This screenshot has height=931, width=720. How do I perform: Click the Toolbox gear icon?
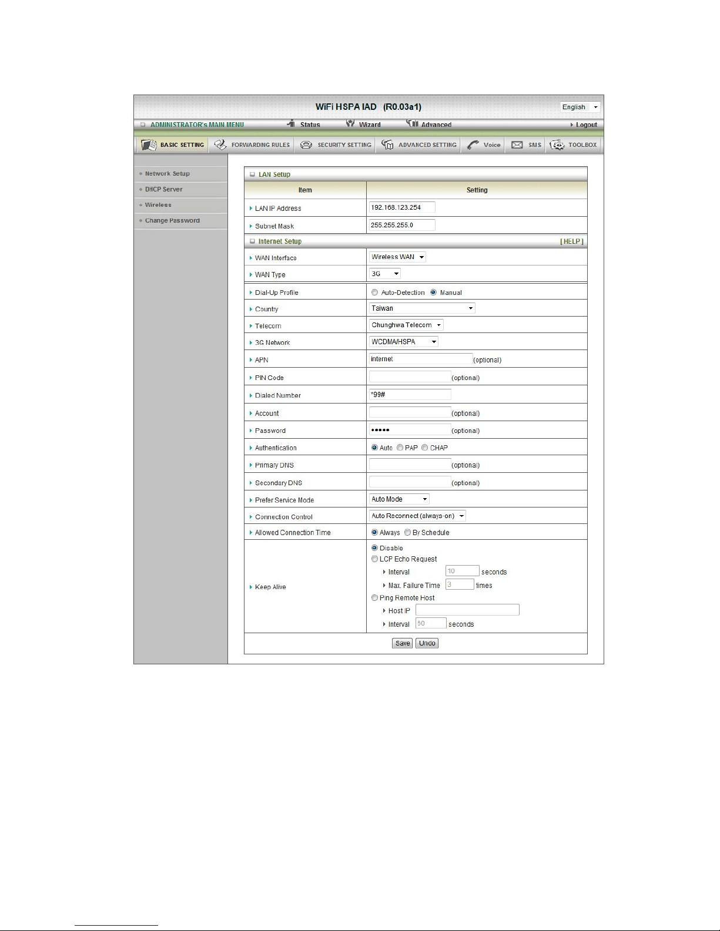tap(557, 144)
